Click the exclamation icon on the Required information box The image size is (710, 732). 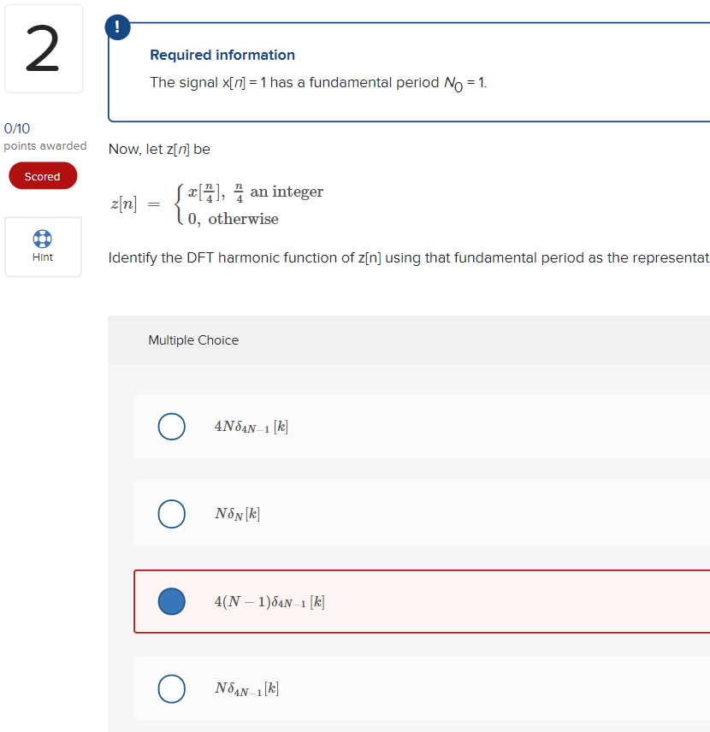tap(117, 27)
